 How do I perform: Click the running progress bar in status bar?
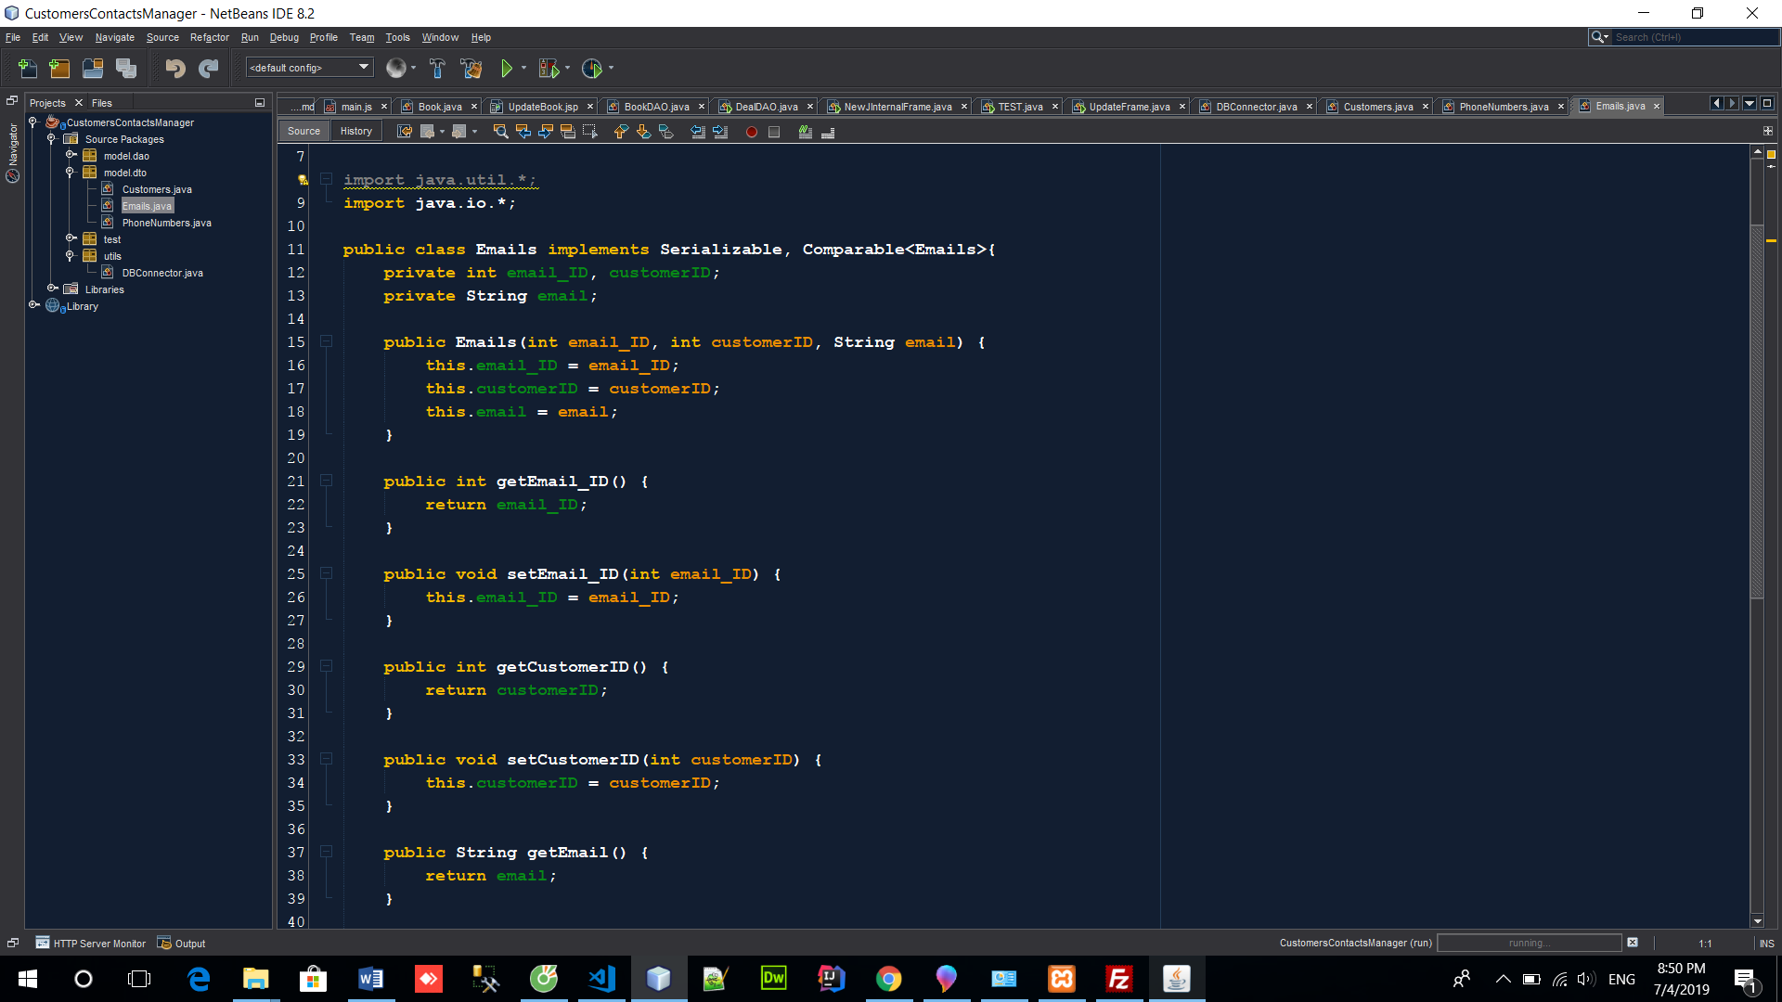(1528, 943)
